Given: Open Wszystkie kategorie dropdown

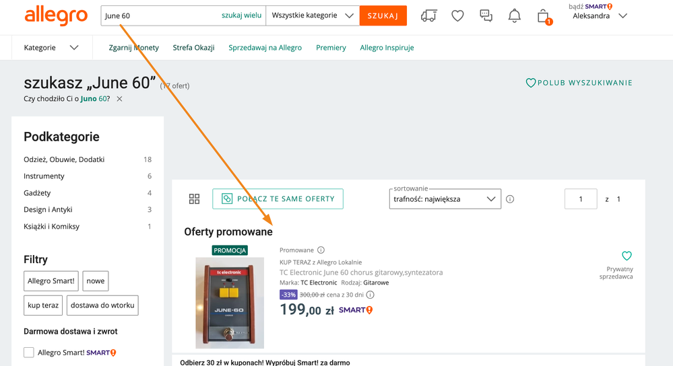Looking at the screenshot, I should pyautogui.click(x=313, y=15).
